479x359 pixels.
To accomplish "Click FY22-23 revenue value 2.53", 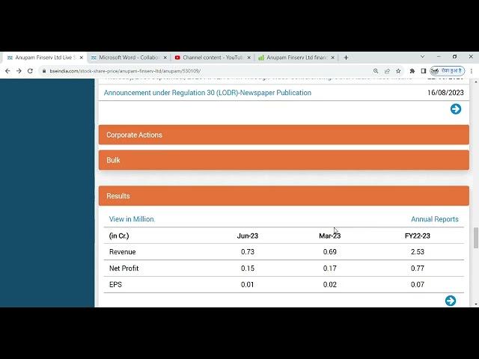I will pyautogui.click(x=418, y=252).
